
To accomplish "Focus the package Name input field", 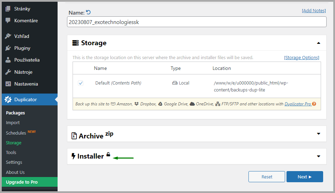I will click(196, 22).
